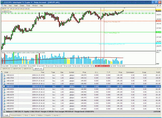This screenshot has height=118, width=162.
Task: Click the green Top of Trading Range line
Action: pyautogui.click(x=79, y=32)
